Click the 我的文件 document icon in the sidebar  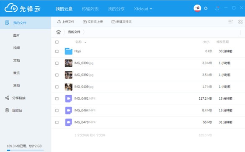7,23
